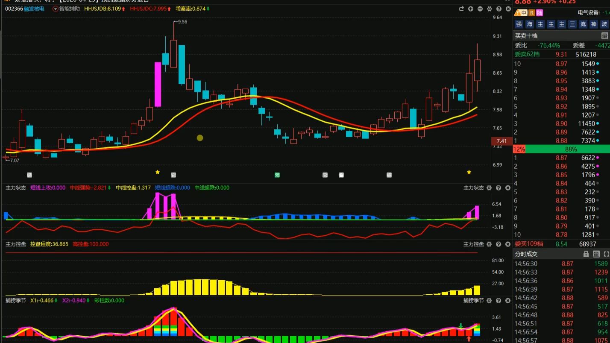Expand the 智能辅助 dropdown arrow
The width and height of the screenshot is (610, 343).
pyautogui.click(x=55, y=9)
